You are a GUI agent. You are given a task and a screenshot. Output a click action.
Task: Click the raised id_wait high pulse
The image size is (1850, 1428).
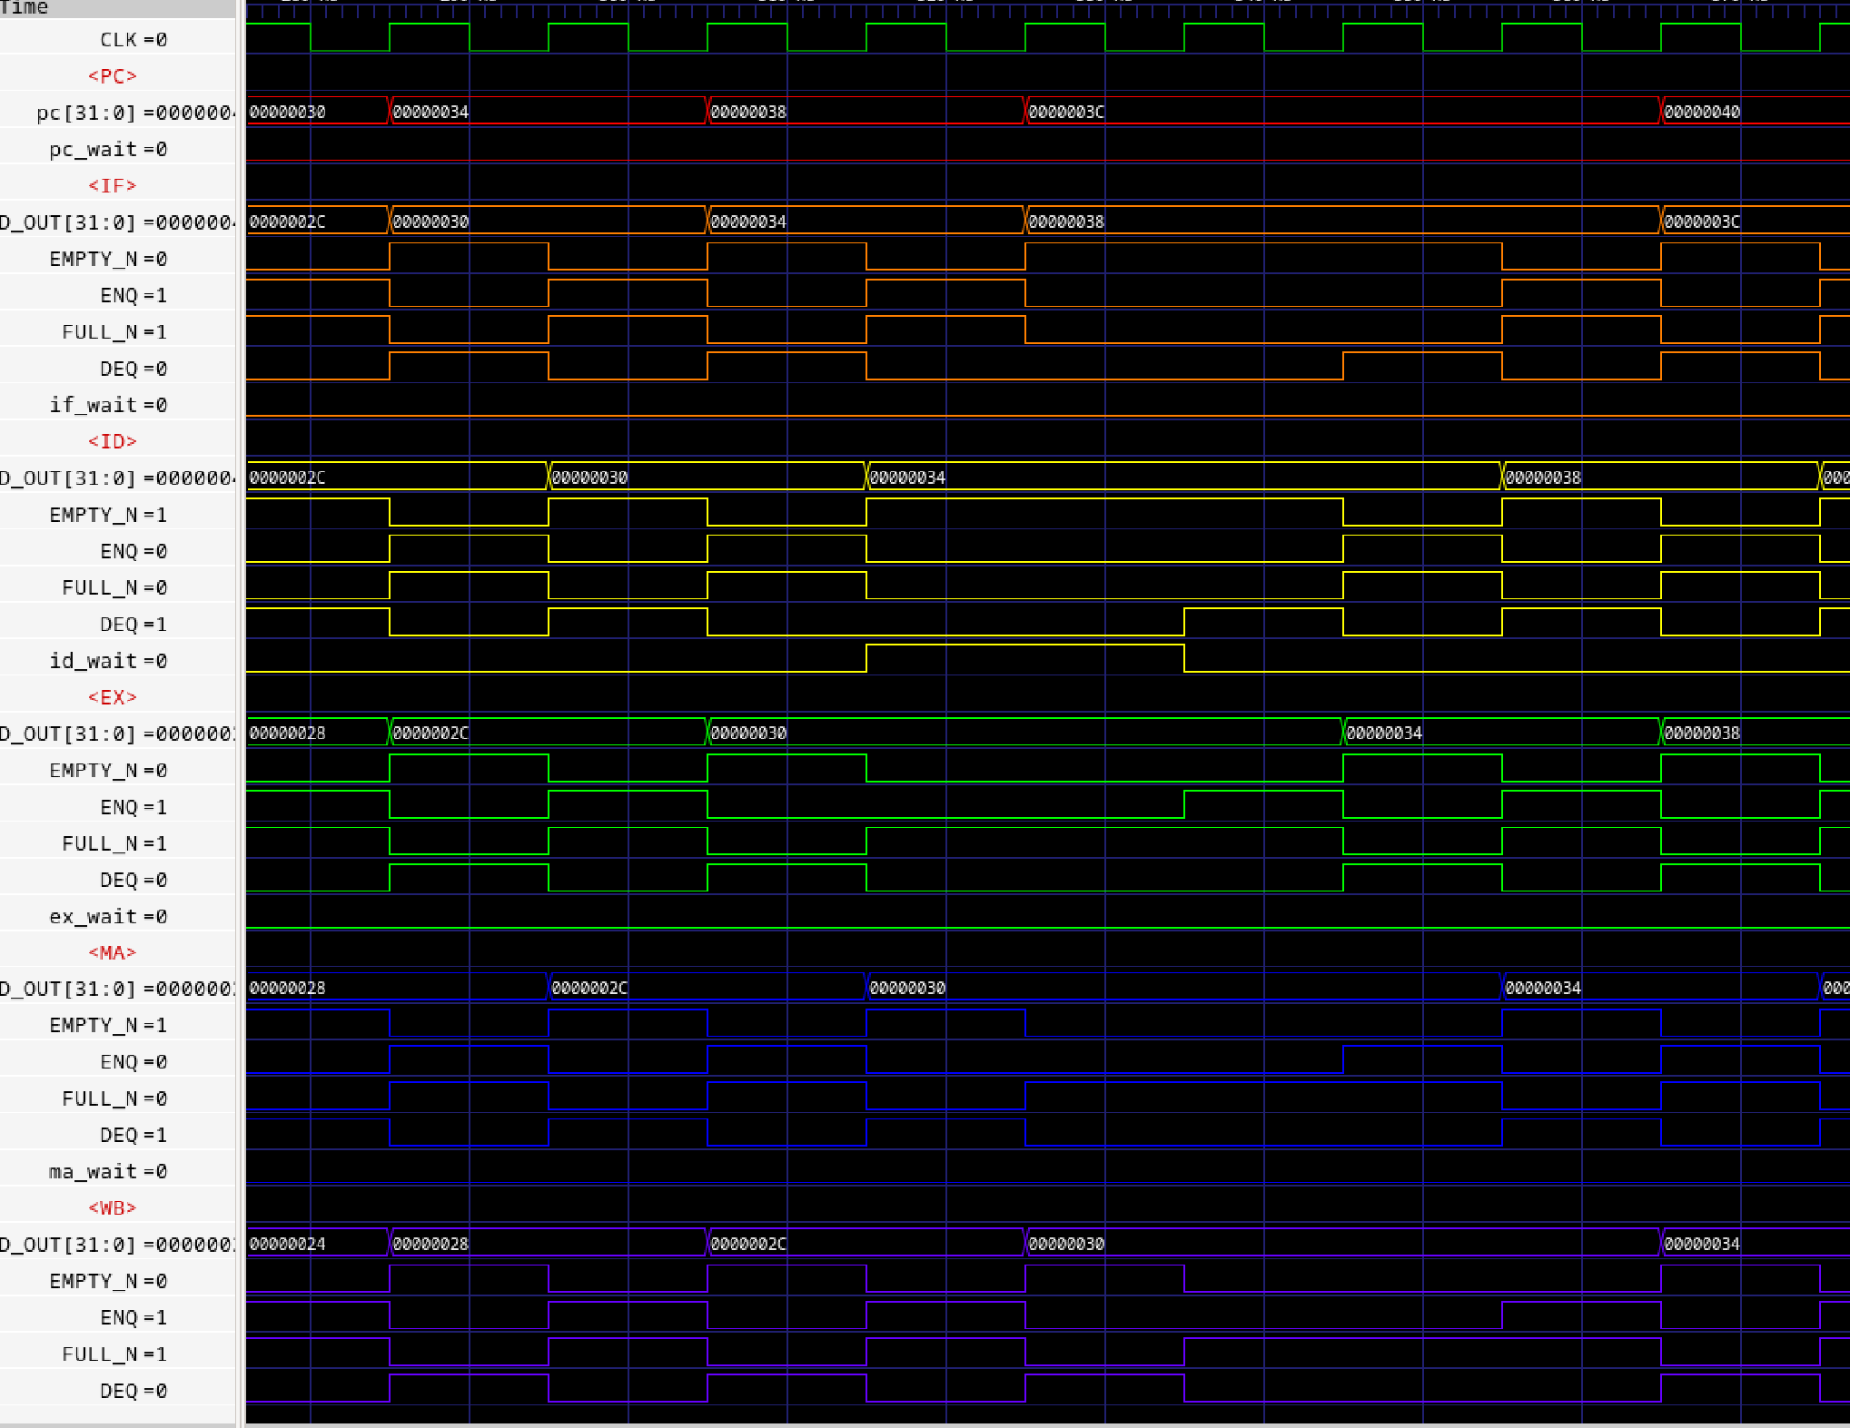(1024, 646)
